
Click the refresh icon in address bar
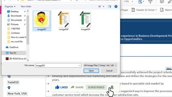coord(77,1)
